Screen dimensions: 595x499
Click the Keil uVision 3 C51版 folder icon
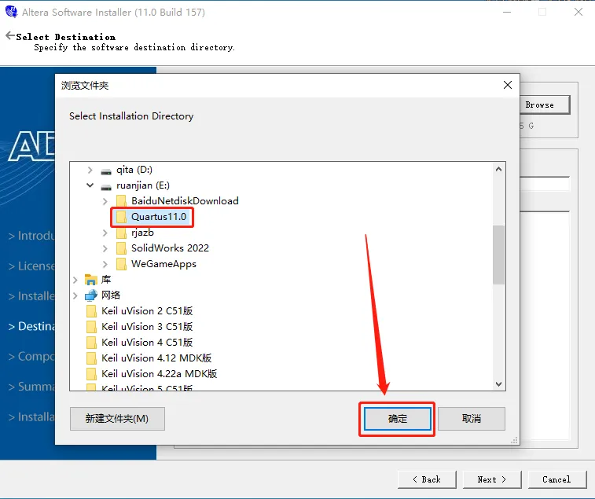(91, 327)
